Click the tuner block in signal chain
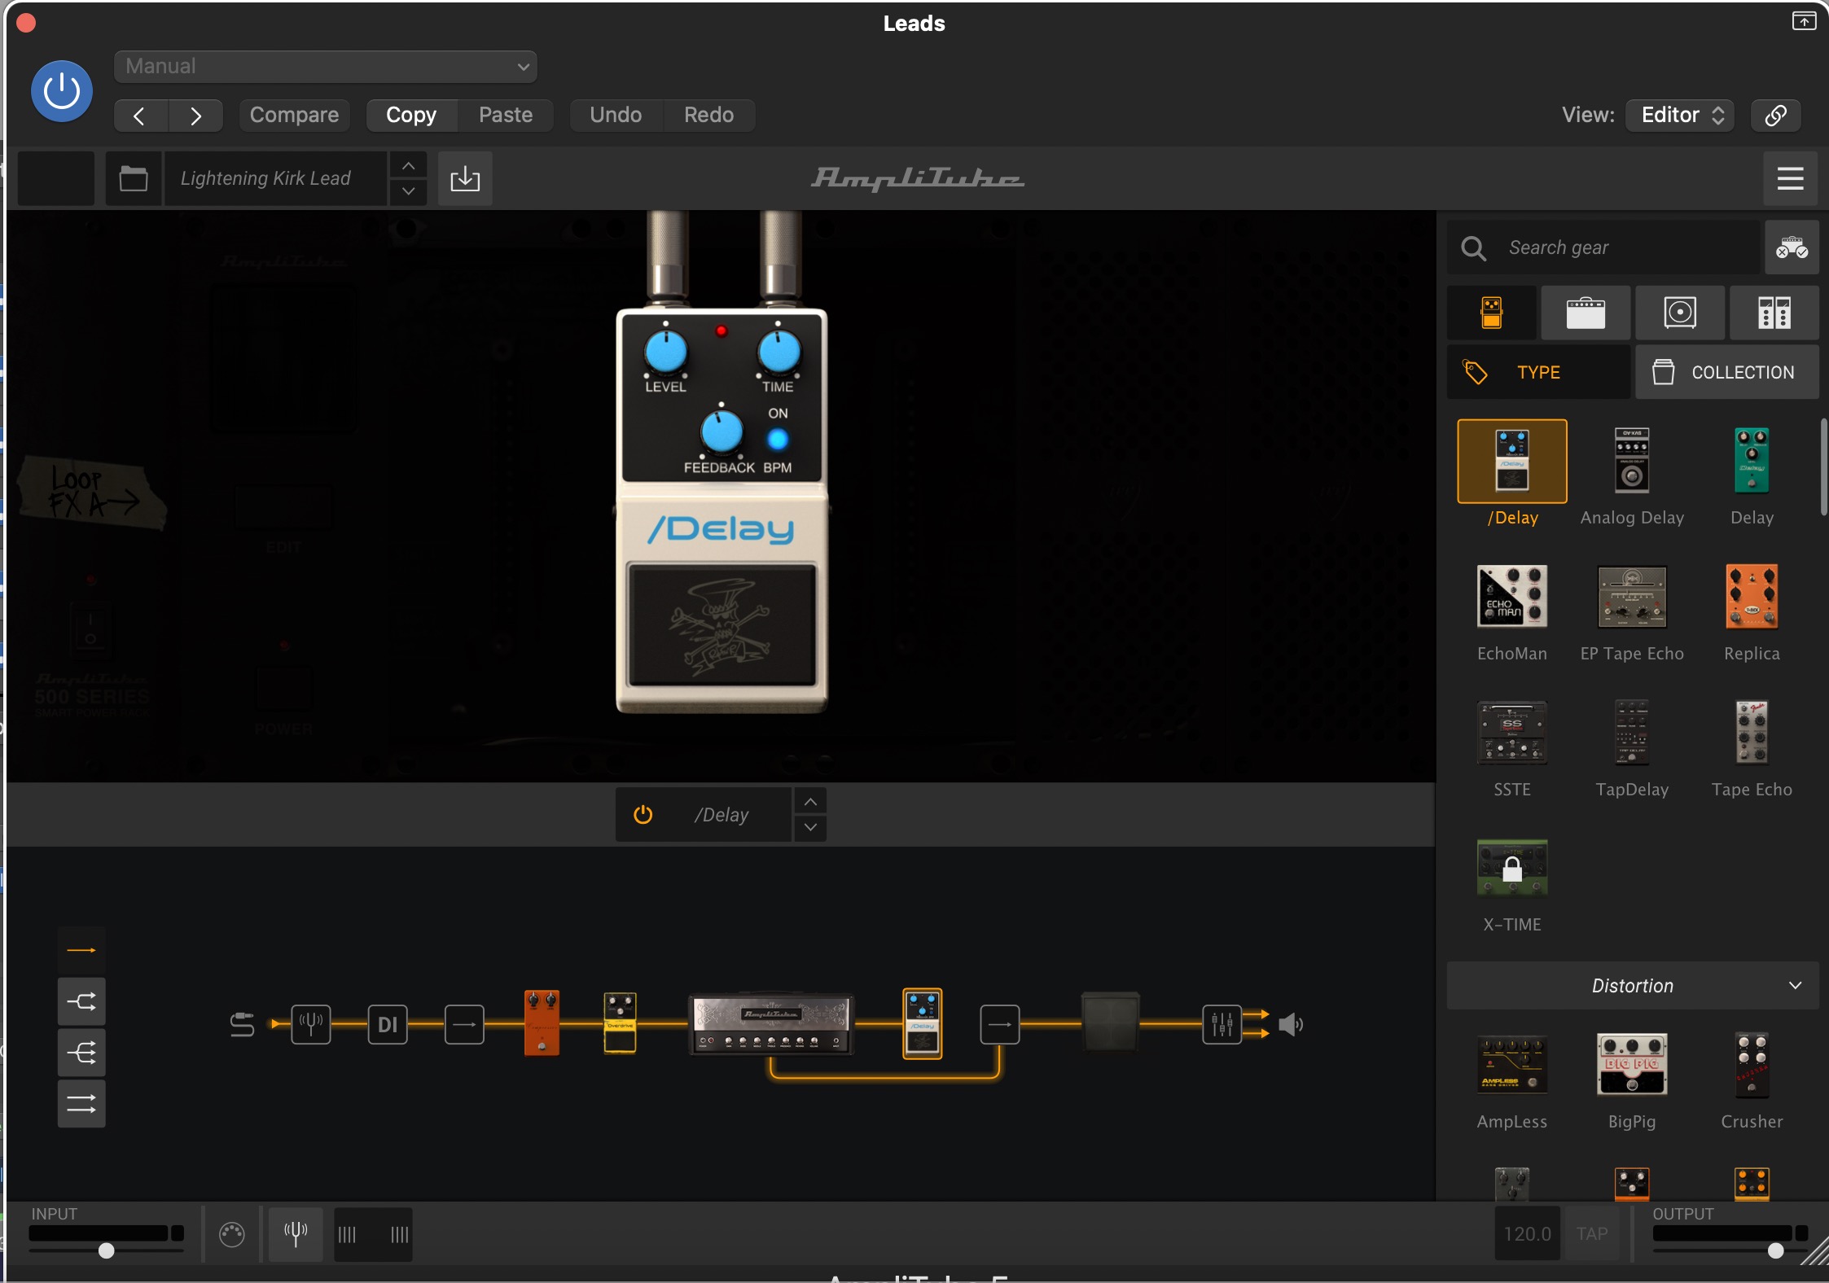The width and height of the screenshot is (1829, 1283). point(311,1024)
